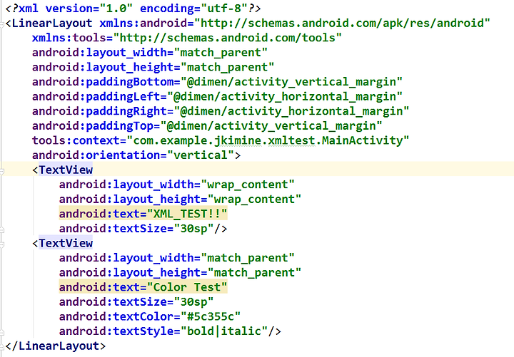The width and height of the screenshot is (514, 357).
Task: Click the android:paddingLeft attribute line
Action: pyautogui.click(x=217, y=96)
